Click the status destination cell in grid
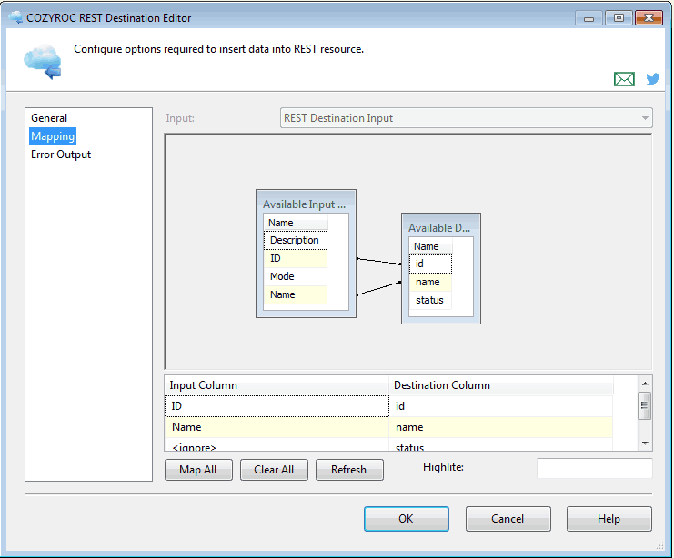Screen dimensions: 674x558 [501, 445]
